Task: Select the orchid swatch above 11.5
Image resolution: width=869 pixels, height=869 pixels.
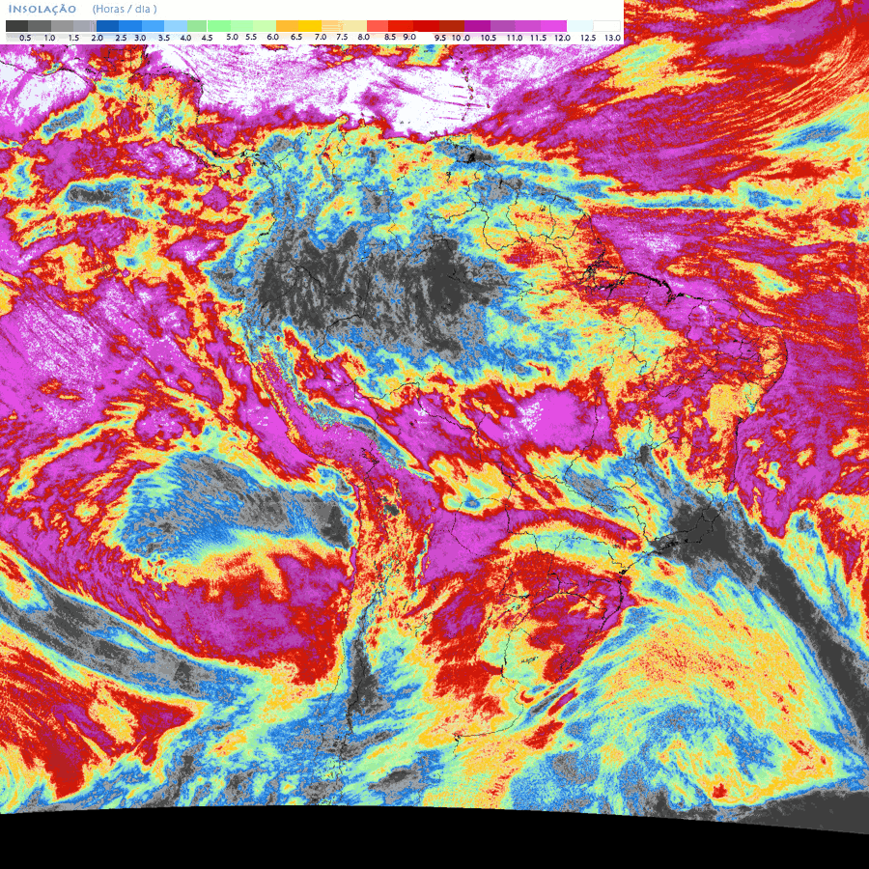Action: [527, 26]
